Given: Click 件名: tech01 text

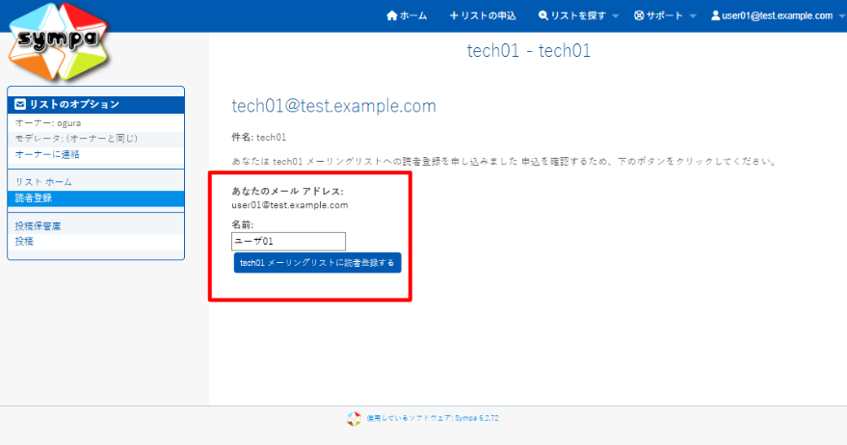Looking at the screenshot, I should pos(259,137).
